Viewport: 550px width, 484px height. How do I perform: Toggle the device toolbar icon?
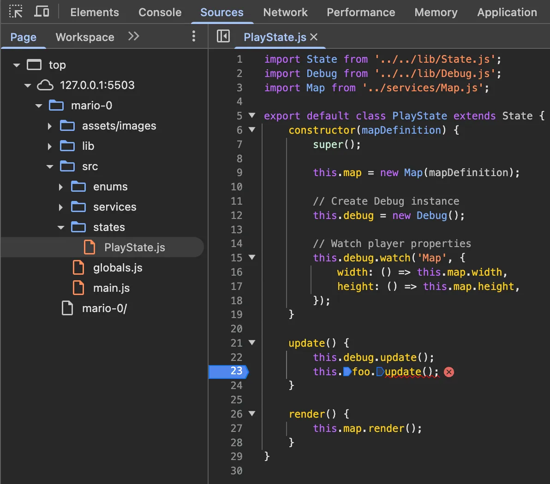click(42, 12)
